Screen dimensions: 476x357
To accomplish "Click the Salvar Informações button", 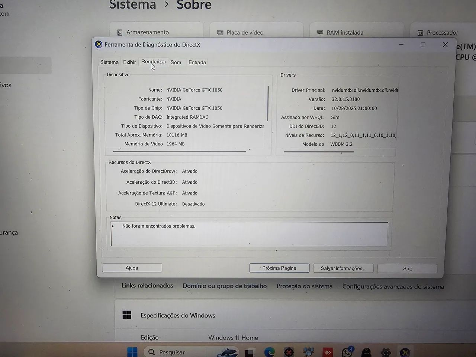I will (343, 268).
